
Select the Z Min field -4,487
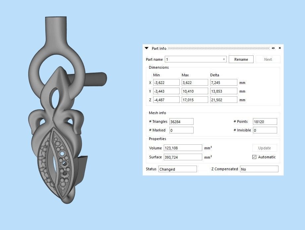[166, 100]
